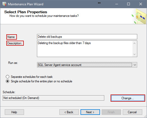Viewport: 147px width, 118px height.
Task: Select Separate schedules for each task
Action: [7, 77]
